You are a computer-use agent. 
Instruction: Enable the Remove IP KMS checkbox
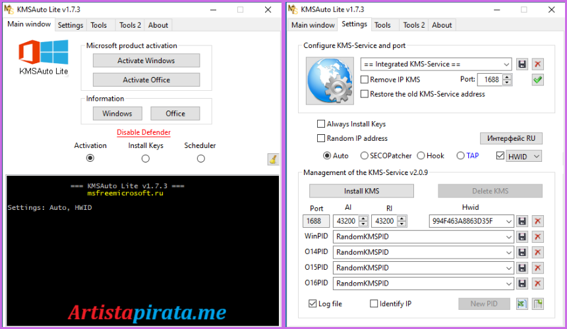point(365,80)
